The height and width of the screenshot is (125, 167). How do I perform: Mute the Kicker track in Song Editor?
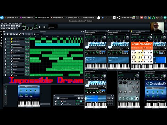pyautogui.click(x=8, y=53)
